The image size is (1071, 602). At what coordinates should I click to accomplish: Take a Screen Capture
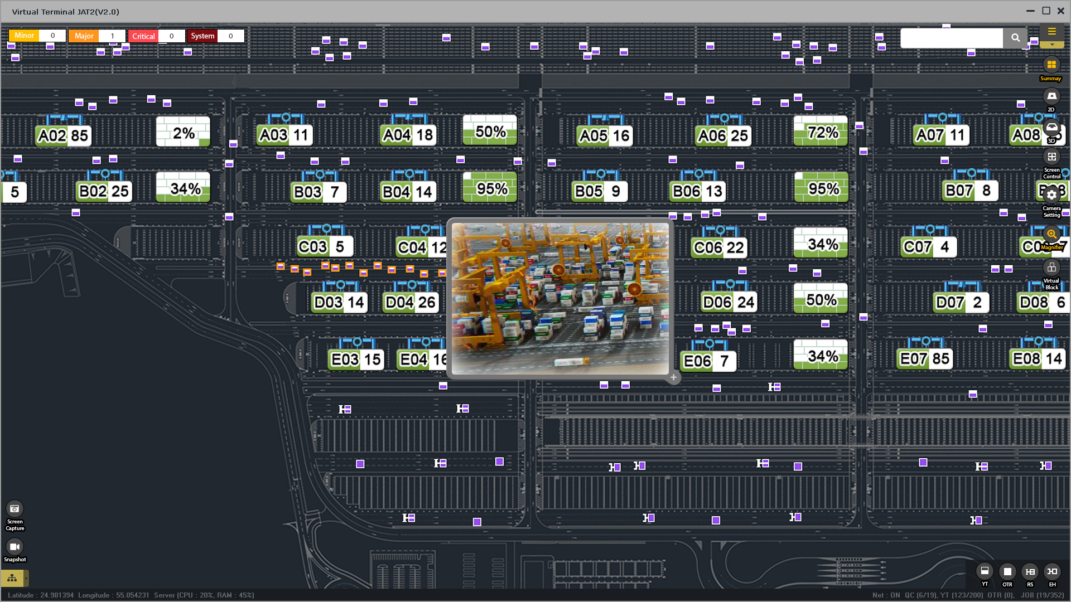coord(15,509)
